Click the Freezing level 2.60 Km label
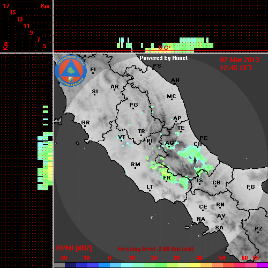 pos(155,249)
